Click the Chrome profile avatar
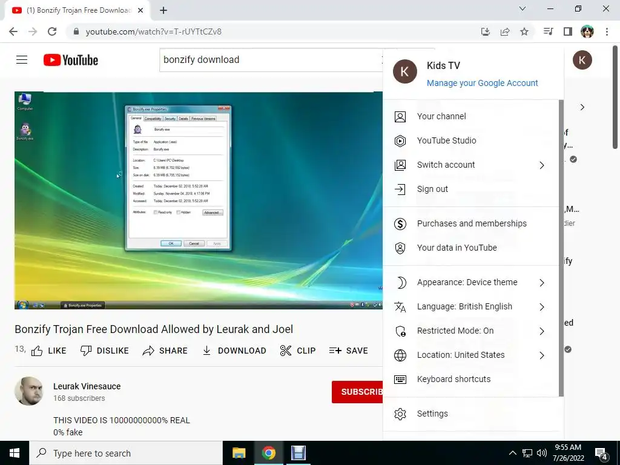620x465 pixels. tap(587, 31)
